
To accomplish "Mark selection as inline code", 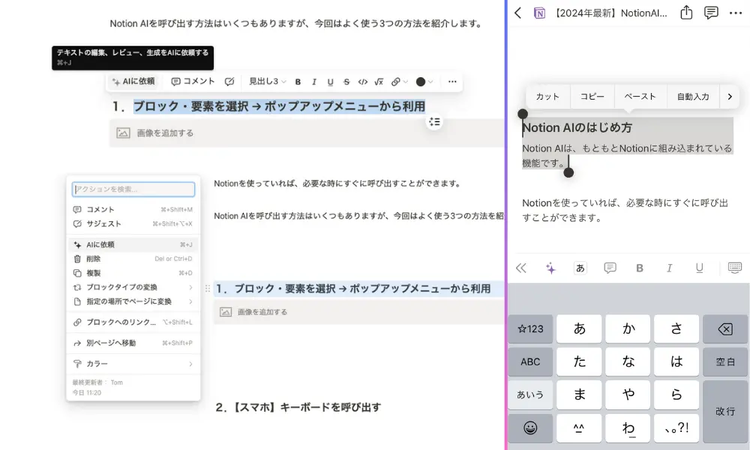I will pos(363,82).
